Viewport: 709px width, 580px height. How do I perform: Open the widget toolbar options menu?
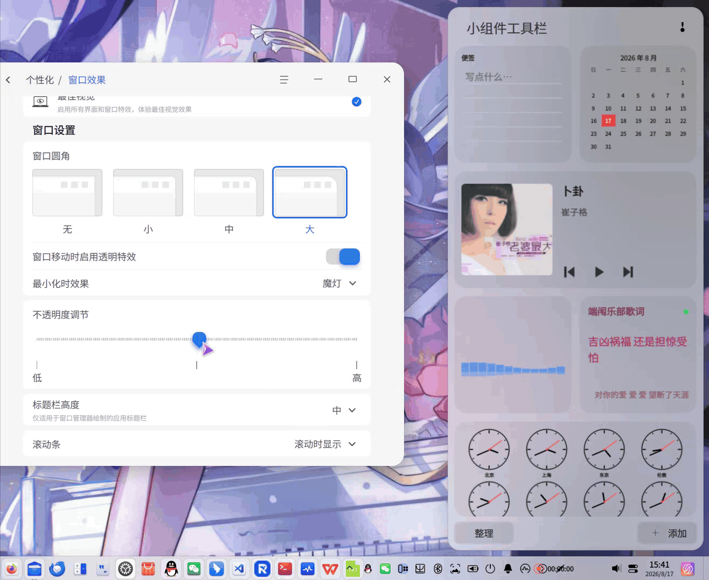[x=682, y=27]
